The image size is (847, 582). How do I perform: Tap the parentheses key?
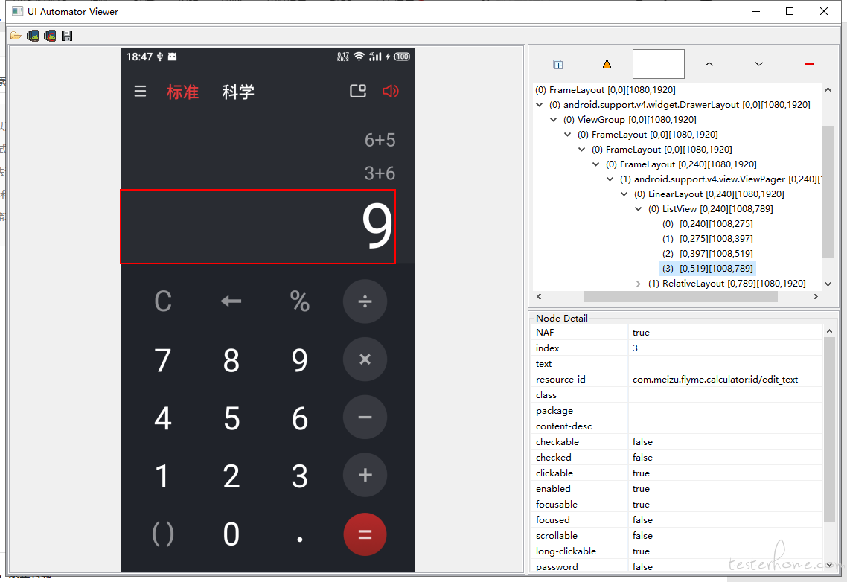163,534
